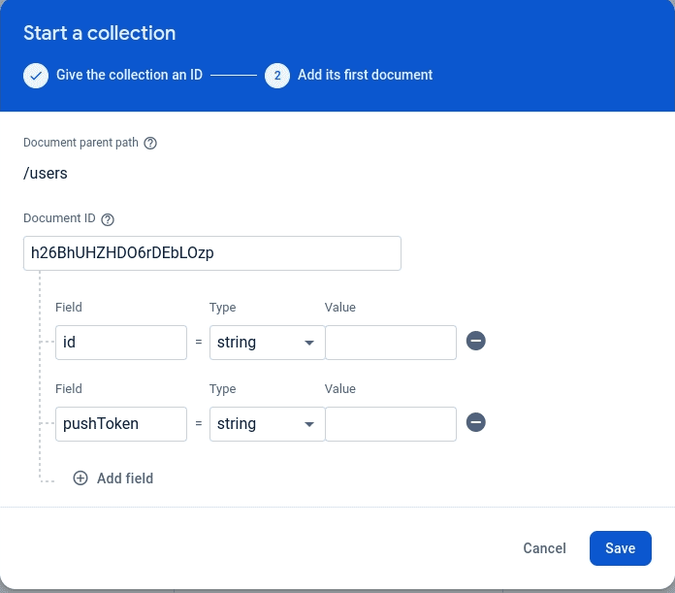Click the 'Start a collection' heading
Screen dimensions: 675x593
[x=99, y=33]
